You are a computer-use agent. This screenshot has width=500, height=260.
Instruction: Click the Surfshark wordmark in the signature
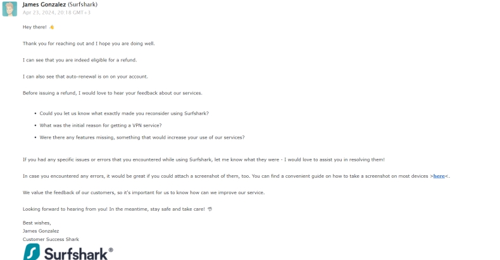(x=79, y=252)
